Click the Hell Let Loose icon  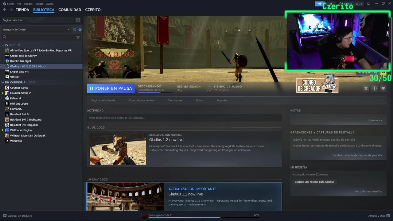coord(7,104)
